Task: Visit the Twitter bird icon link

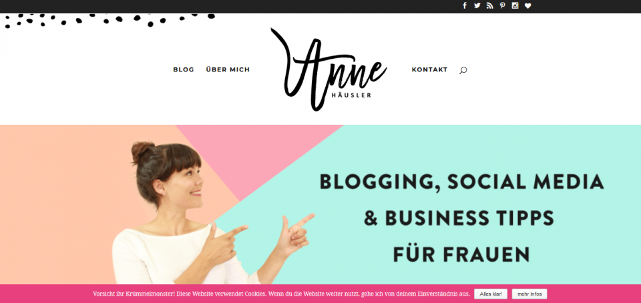Action: pos(477,6)
